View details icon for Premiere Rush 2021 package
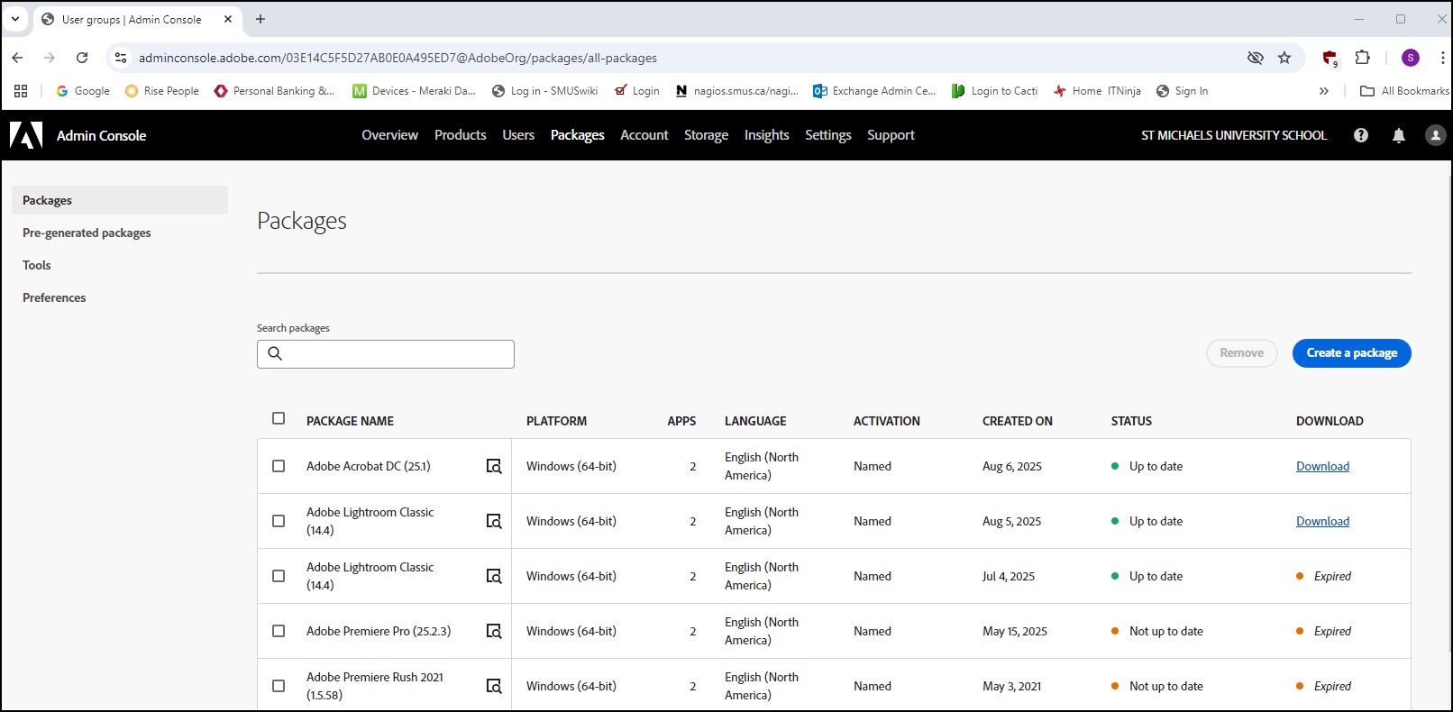Screen dimensions: 1453x712 pos(494,686)
